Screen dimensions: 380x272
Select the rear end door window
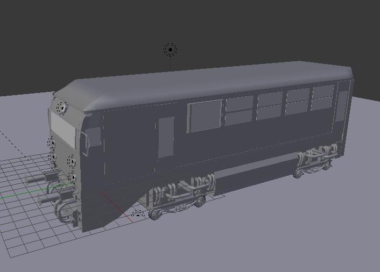(x=342, y=106)
